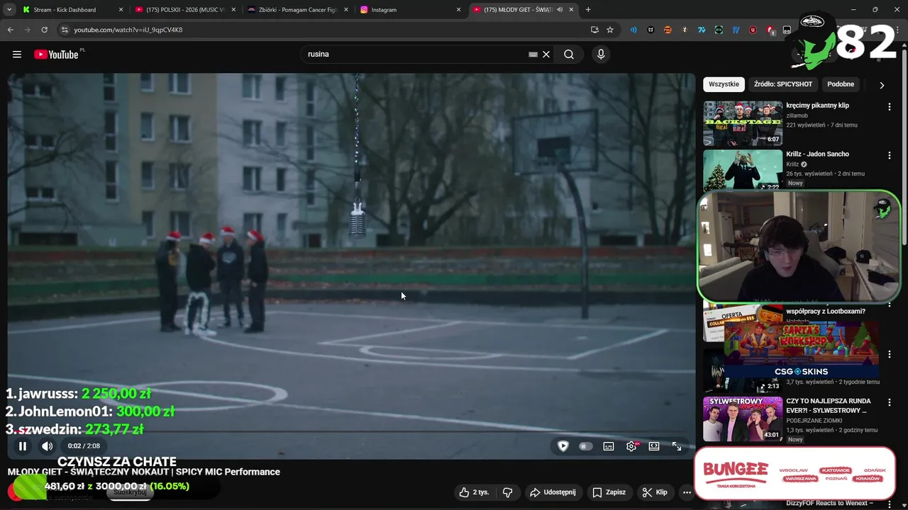The image size is (908, 510).
Task: Open the tab search dropdown arrow
Action: click(9, 10)
